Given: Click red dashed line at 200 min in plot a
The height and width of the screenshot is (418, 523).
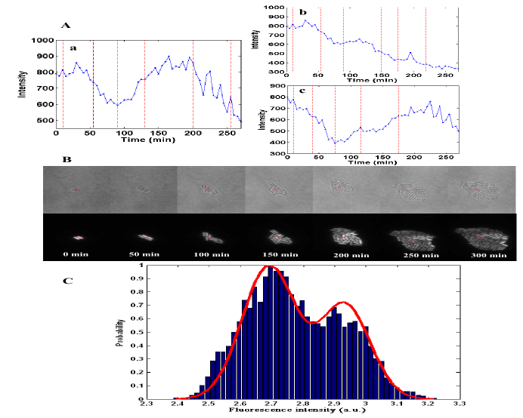Looking at the screenshot, I should click(x=193, y=84).
